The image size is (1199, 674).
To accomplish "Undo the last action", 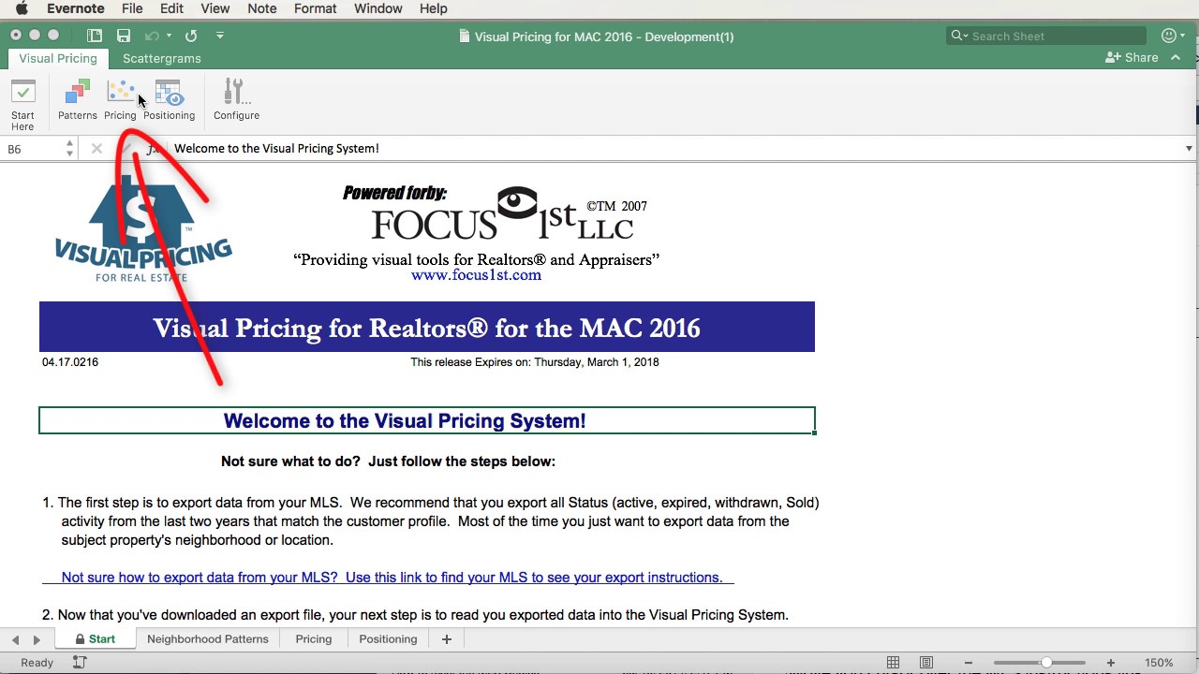I will tap(152, 36).
